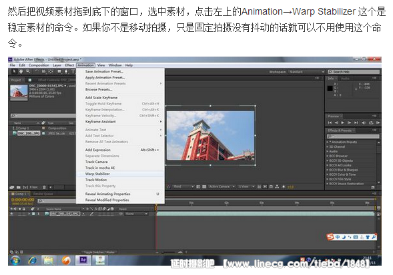Select the Rotation tool
Viewport: 393px width, 275px height.
pos(37,71)
